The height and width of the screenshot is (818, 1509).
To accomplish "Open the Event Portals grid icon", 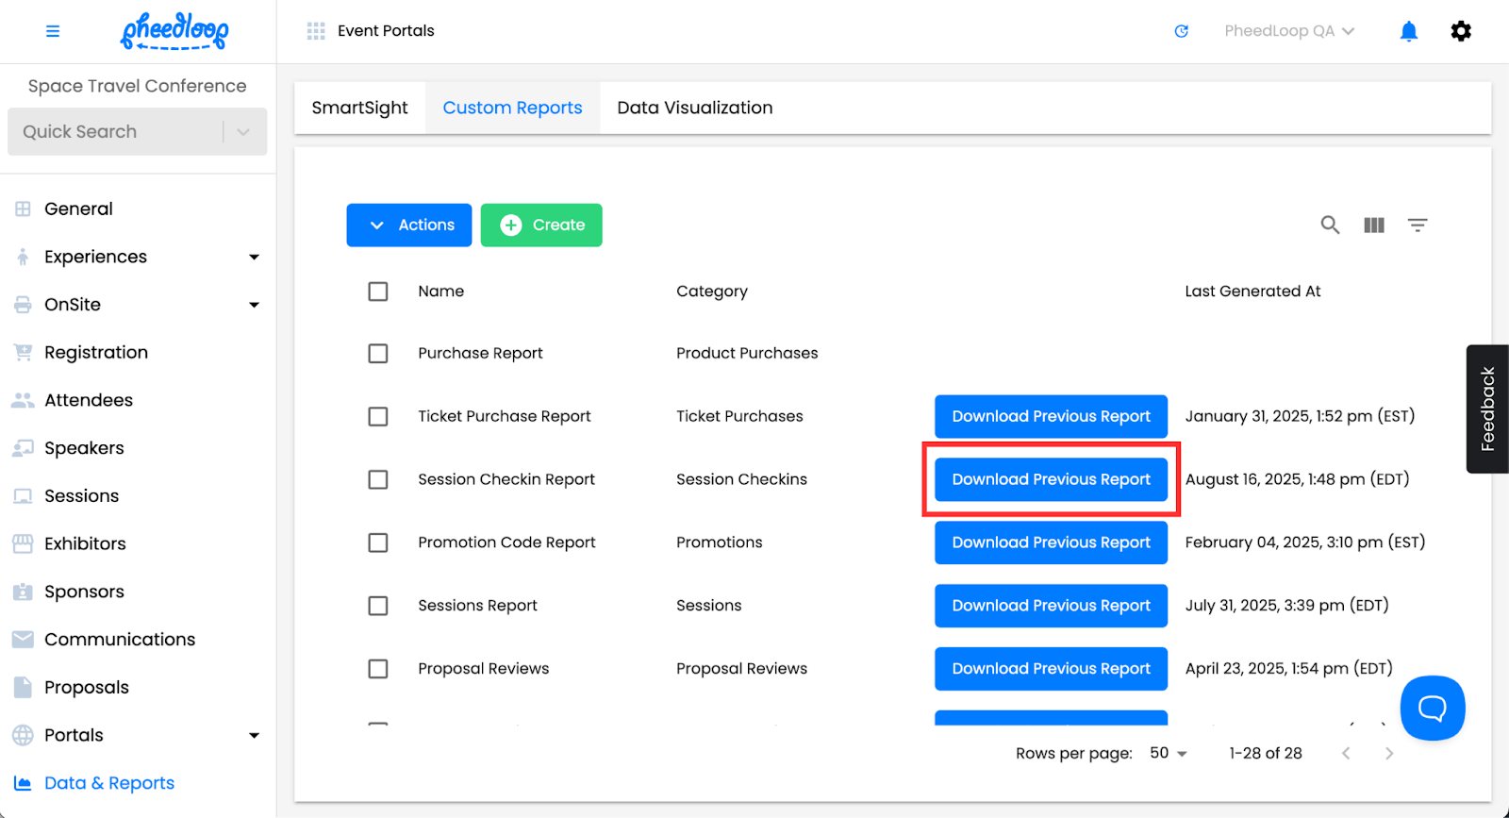I will point(316,31).
